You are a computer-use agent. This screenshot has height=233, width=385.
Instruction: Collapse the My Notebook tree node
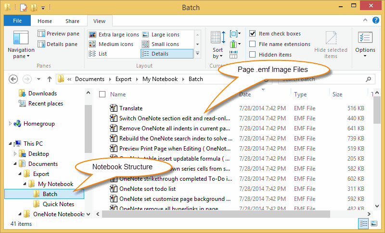(25, 184)
